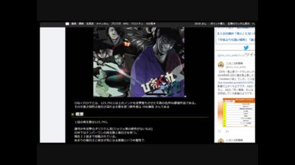Open the 静画 menu item
The image size is (295, 165).
click(x=81, y=24)
